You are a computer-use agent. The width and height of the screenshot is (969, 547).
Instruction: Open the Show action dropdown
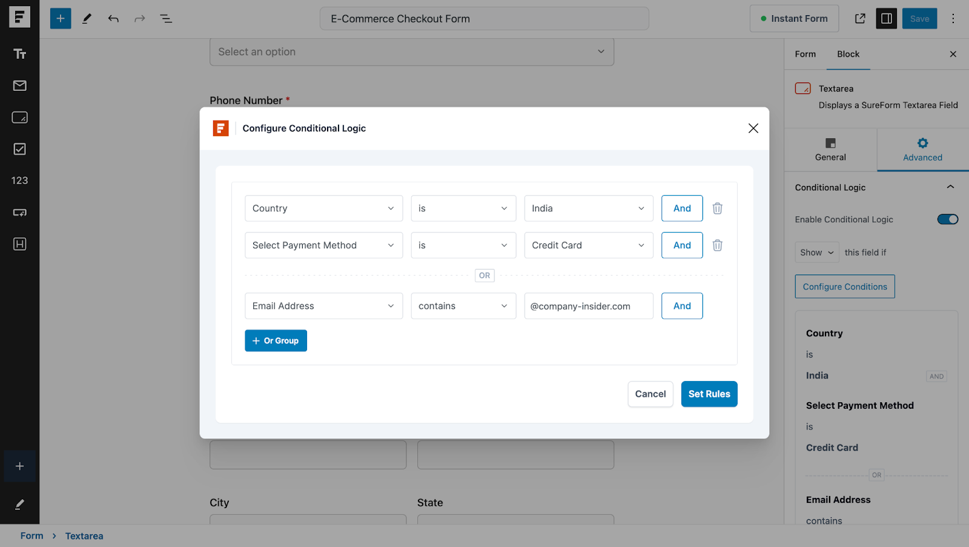click(x=816, y=253)
